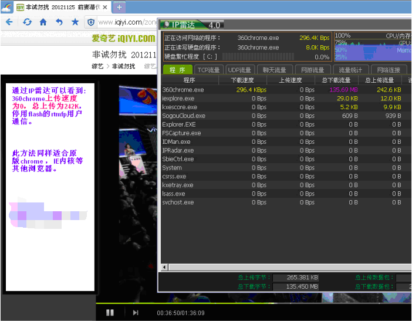Open a new tab with the plus button
The height and width of the screenshot is (321, 412).
click(119, 7)
